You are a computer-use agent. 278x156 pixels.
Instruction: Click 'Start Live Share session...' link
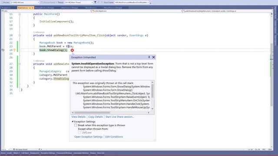[x=119, y=117]
